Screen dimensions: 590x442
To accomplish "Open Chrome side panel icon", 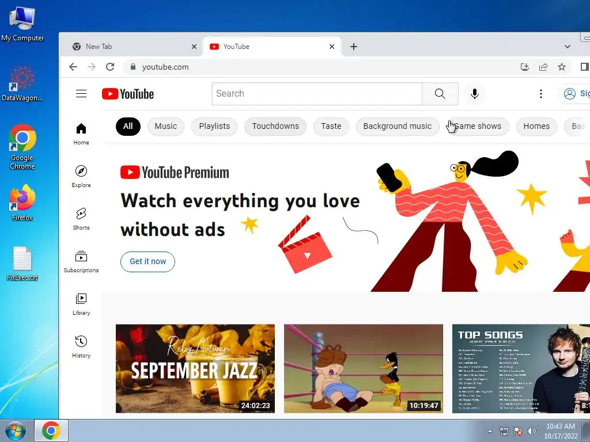I will point(584,67).
